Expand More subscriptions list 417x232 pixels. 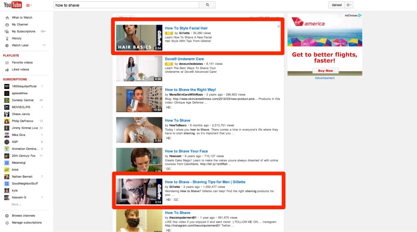(x=16, y=204)
